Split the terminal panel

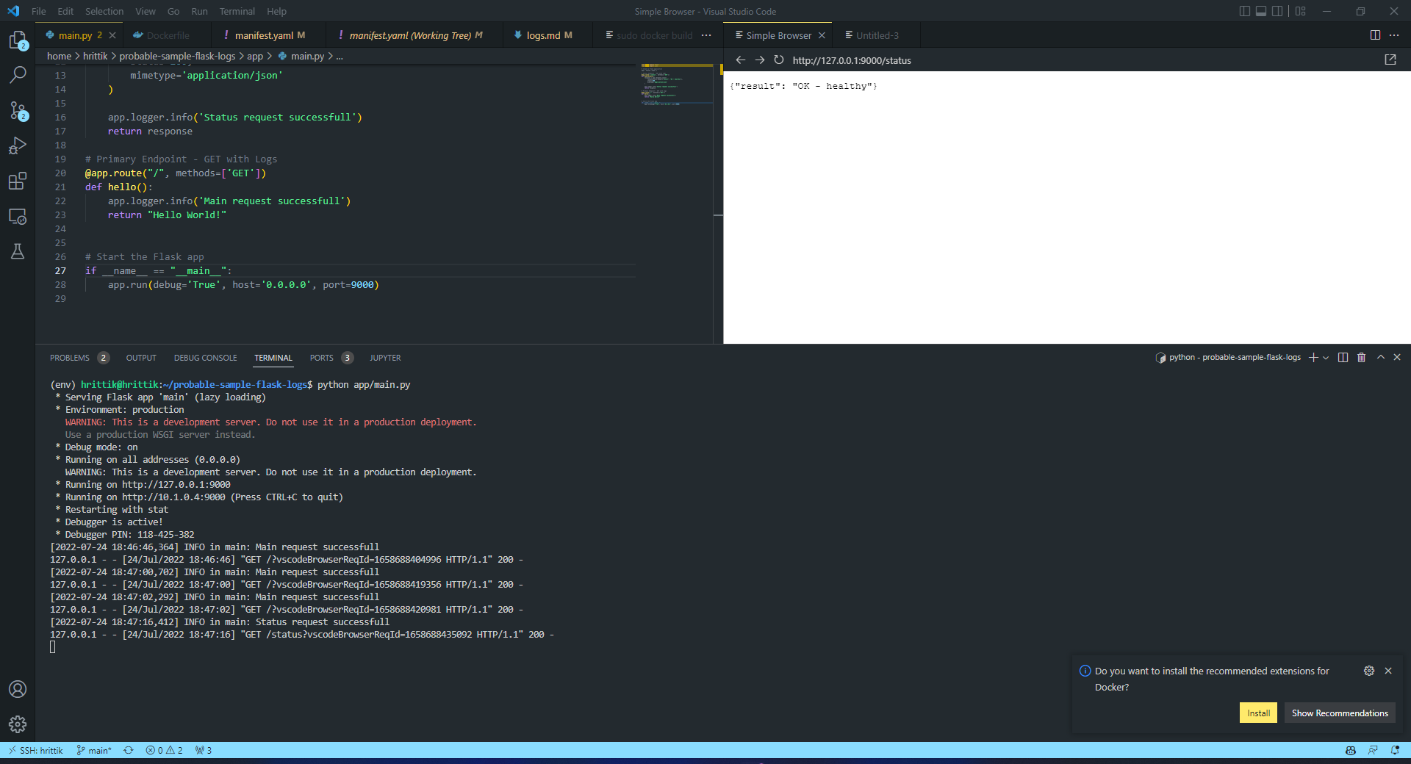[1343, 358]
